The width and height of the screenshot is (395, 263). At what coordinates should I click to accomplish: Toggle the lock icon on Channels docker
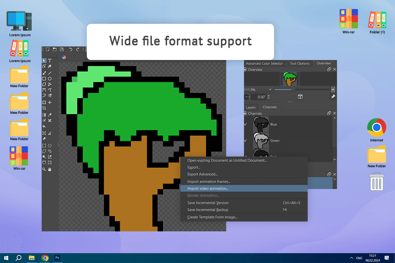click(245, 113)
